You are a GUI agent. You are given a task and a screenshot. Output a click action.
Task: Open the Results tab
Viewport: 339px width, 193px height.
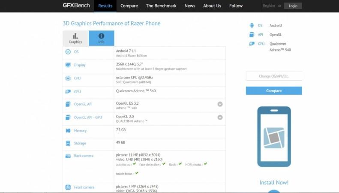pyautogui.click(x=105, y=6)
